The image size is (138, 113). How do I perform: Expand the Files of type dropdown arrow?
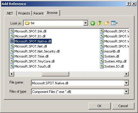point(126,91)
